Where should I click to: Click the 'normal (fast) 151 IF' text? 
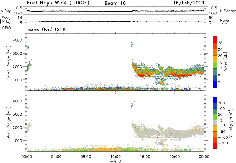pyautogui.click(x=47, y=29)
